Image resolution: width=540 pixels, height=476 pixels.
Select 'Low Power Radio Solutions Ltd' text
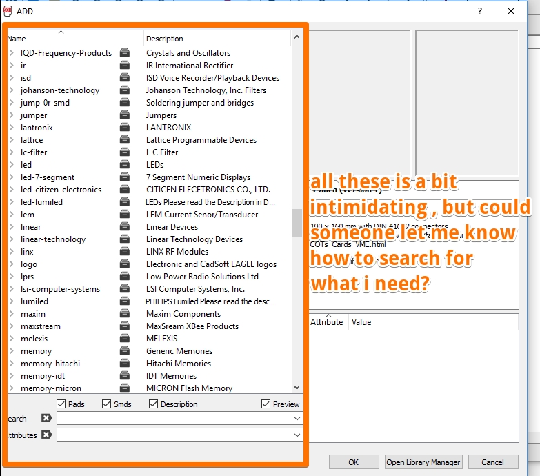tap(202, 276)
